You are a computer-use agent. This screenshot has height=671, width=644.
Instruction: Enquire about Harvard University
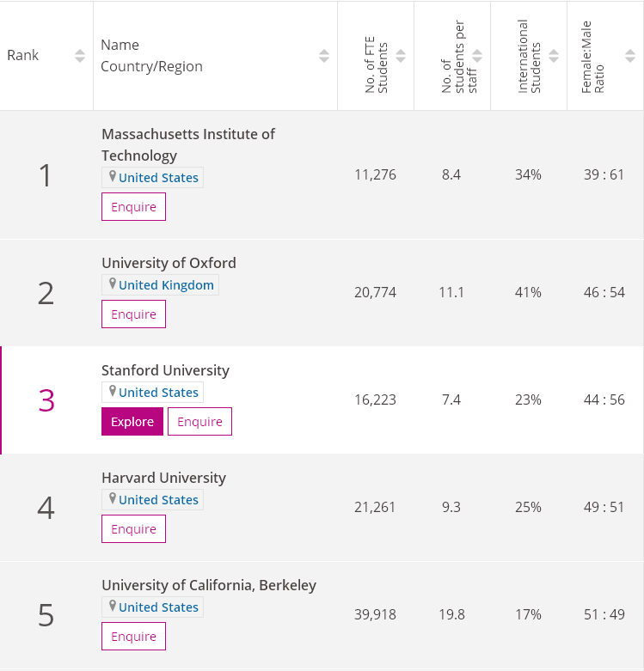click(x=133, y=529)
